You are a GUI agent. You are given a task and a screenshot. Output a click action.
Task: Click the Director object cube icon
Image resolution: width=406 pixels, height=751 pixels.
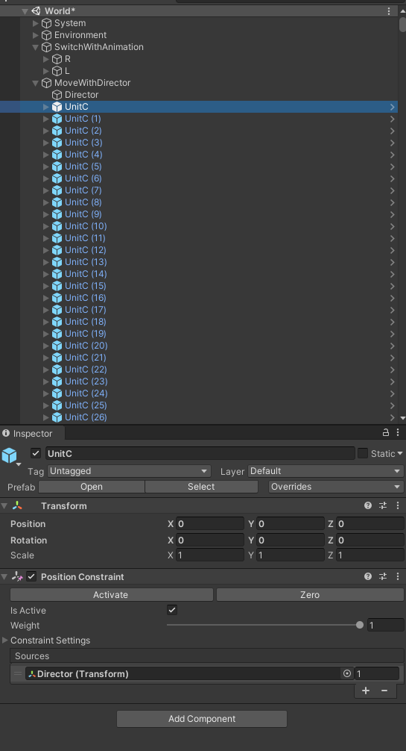click(57, 95)
